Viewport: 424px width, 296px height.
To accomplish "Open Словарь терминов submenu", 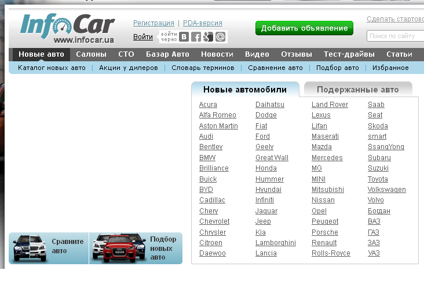I will pos(203,68).
